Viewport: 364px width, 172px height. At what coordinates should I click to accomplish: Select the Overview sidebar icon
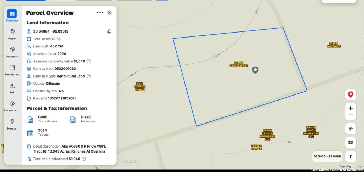click(x=12, y=14)
